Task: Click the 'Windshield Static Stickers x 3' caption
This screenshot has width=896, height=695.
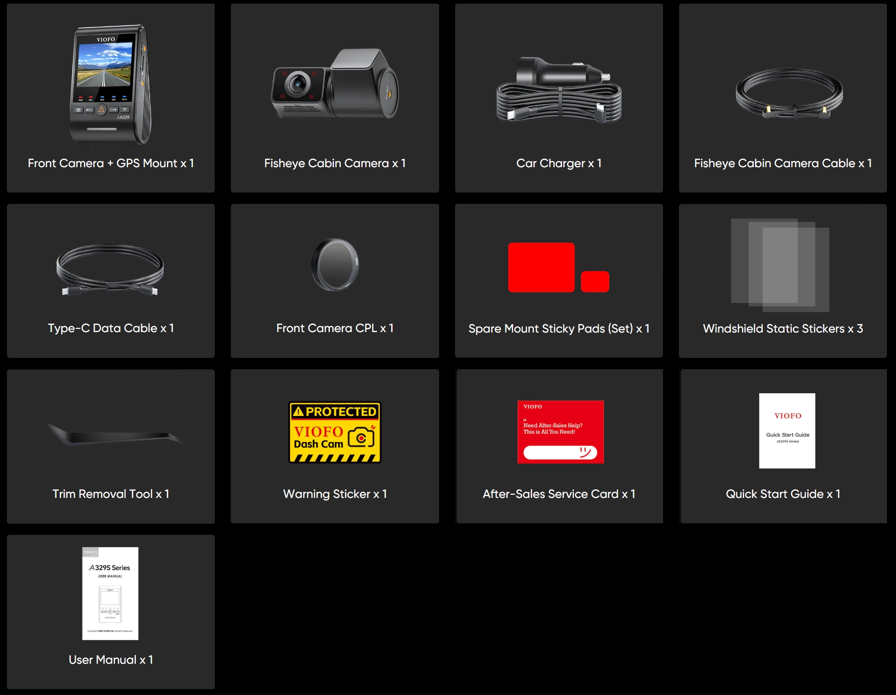Action: [x=784, y=328]
